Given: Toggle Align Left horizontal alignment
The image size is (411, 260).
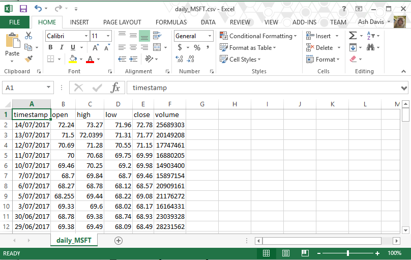Looking at the screenshot, I should tap(122, 47).
